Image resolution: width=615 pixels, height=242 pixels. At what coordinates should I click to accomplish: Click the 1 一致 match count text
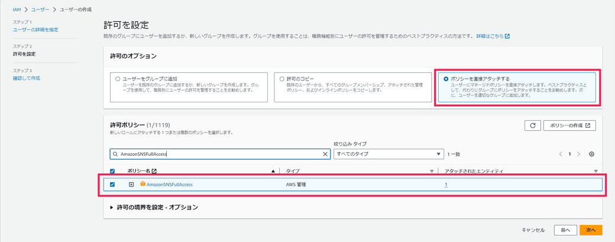point(454,154)
